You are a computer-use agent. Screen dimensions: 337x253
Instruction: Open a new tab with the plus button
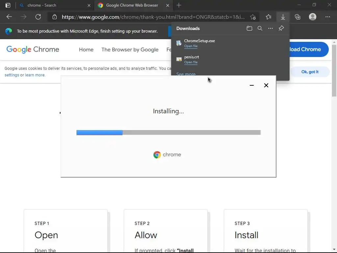[179, 5]
